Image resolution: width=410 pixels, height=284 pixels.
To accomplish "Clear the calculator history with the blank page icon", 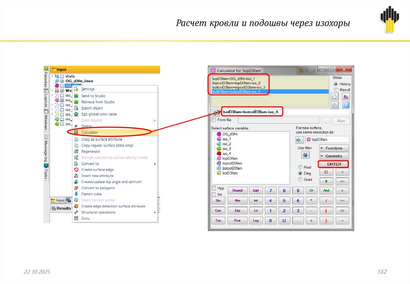I will (335, 97).
